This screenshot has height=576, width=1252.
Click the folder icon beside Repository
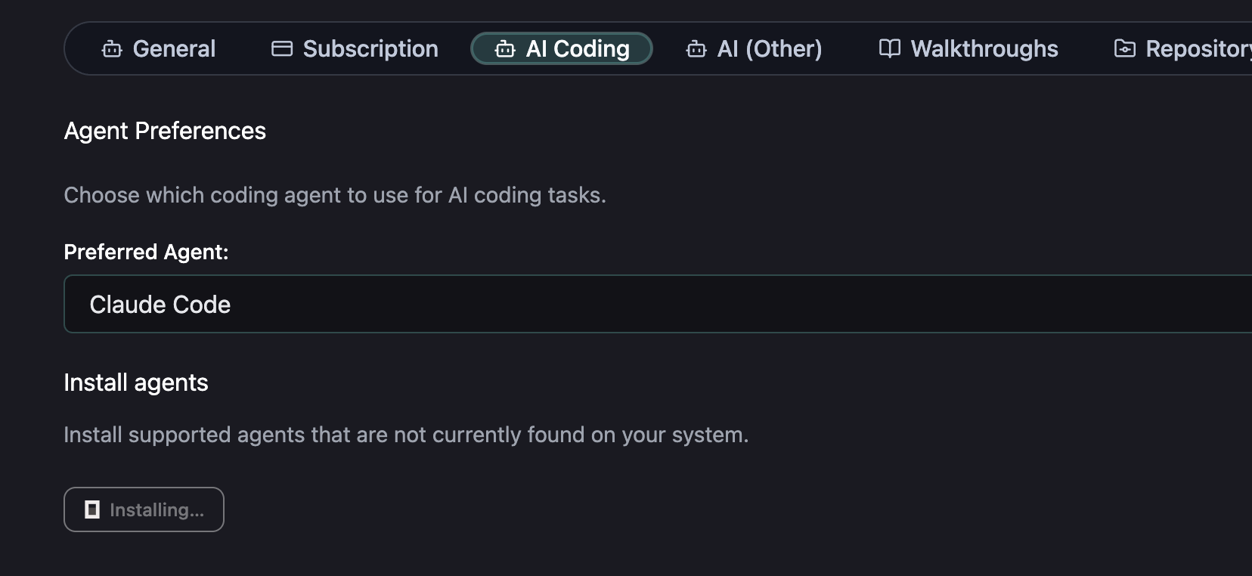tap(1125, 48)
